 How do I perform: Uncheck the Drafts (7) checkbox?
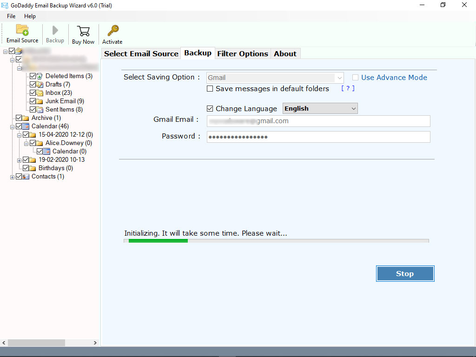tap(33, 85)
